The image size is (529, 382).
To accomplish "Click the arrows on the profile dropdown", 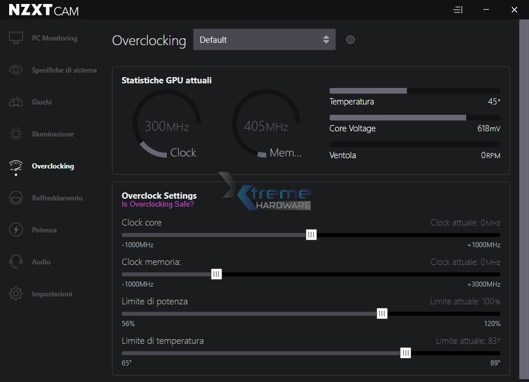I will (x=326, y=40).
